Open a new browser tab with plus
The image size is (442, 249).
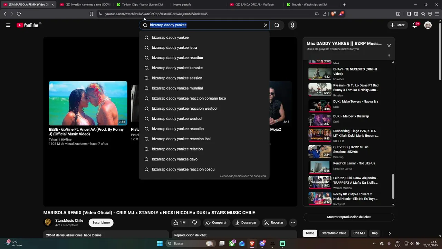coord(344,4)
